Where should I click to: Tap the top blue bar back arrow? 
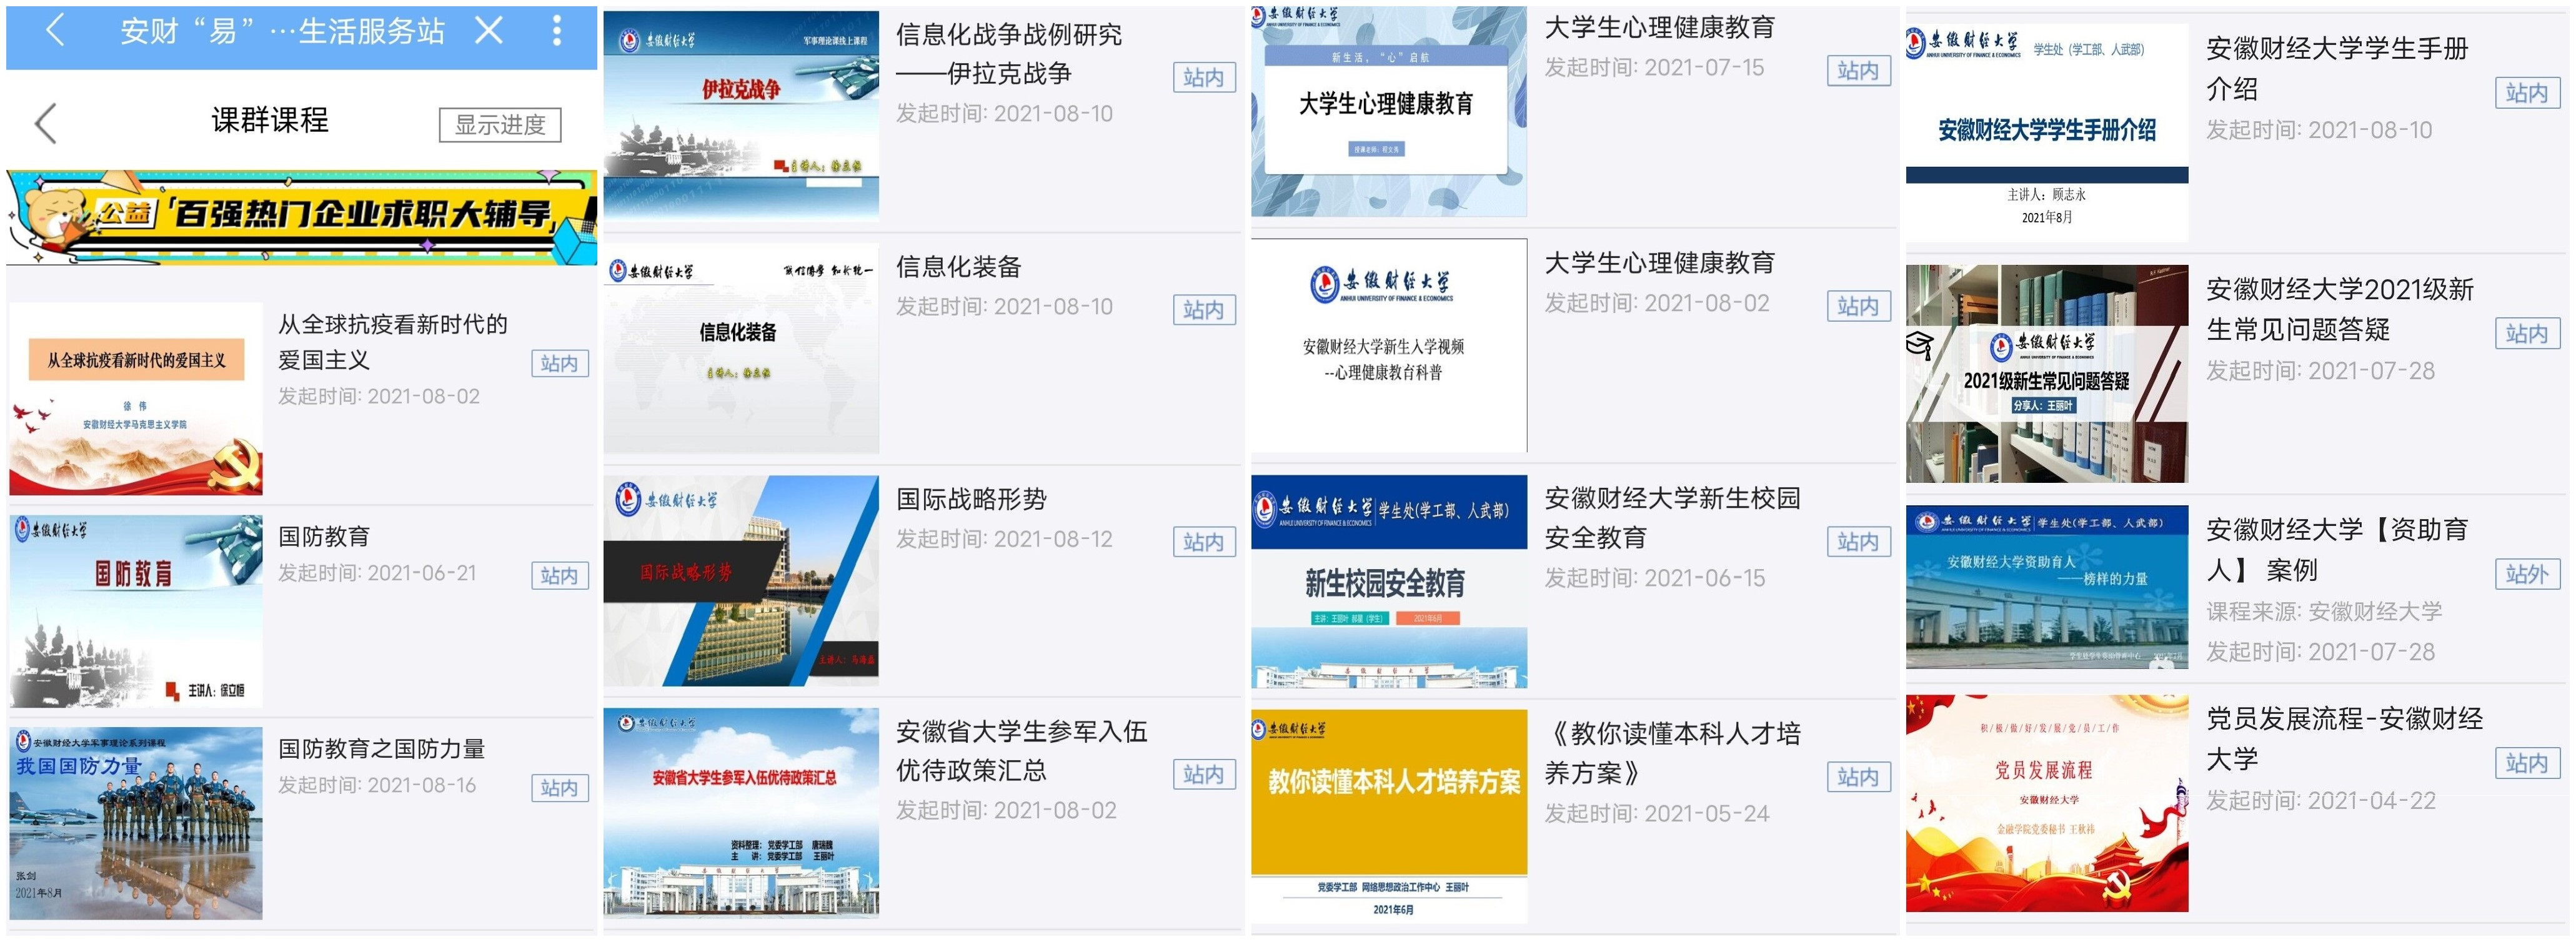[55, 30]
